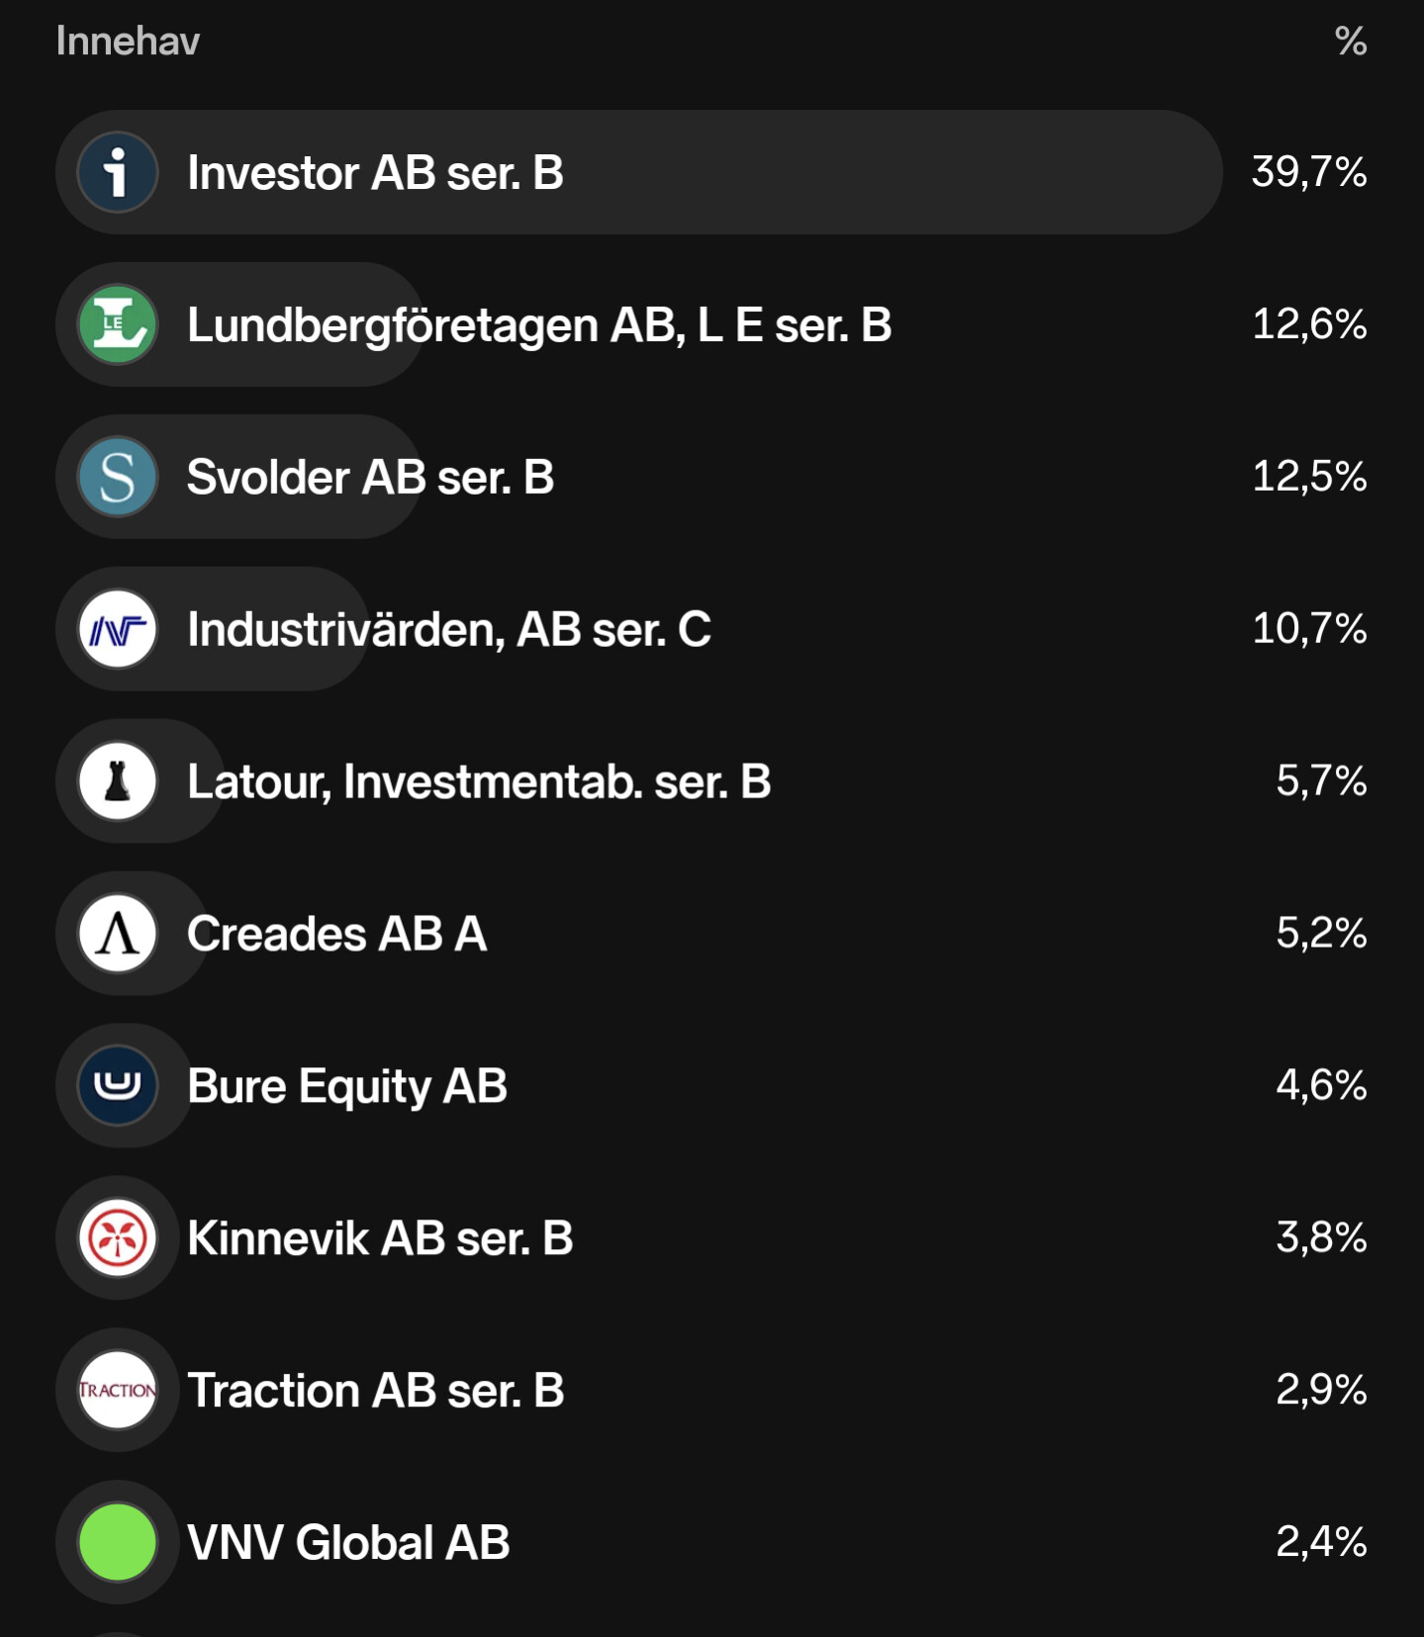
Task: Open Industrivärden, AB ser. C holding
Action: [448, 630]
